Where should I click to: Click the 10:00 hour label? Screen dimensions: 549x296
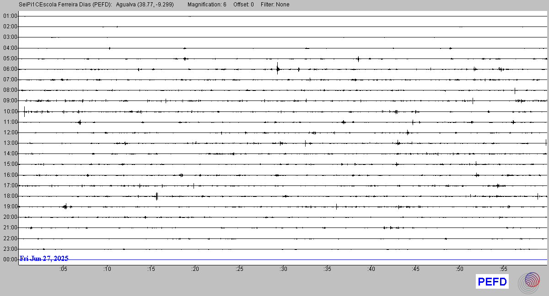[10, 111]
